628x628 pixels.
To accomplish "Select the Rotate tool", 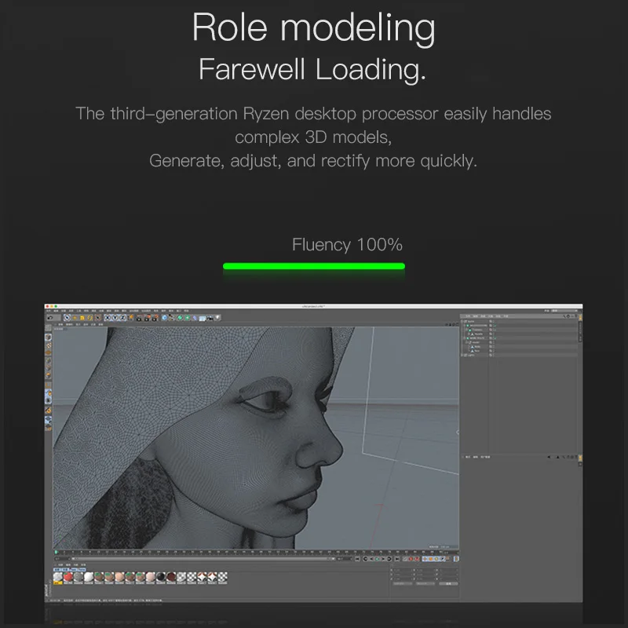I will (89, 318).
